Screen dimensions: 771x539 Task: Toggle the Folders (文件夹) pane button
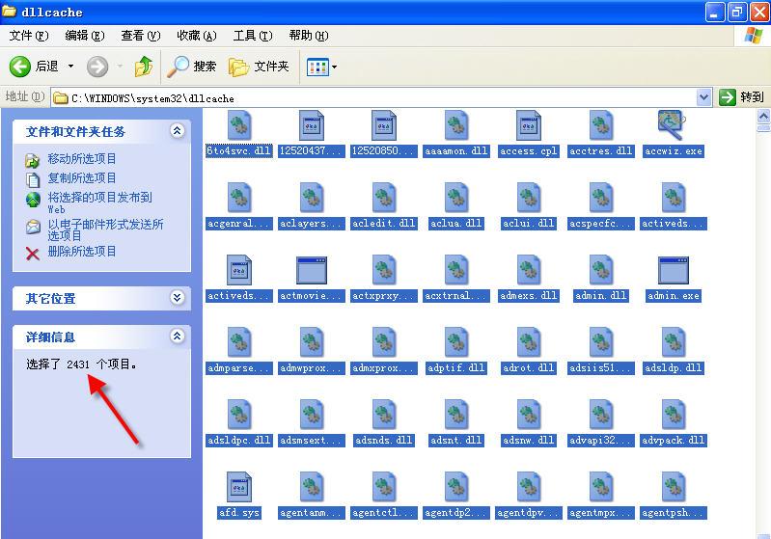coord(259,67)
